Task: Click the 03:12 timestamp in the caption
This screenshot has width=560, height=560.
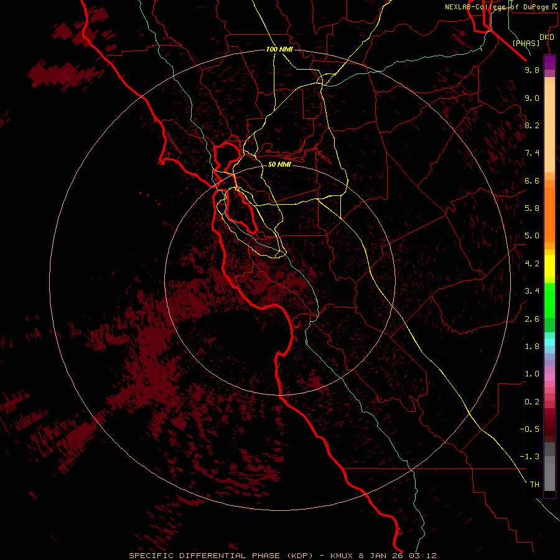Action: point(423,556)
